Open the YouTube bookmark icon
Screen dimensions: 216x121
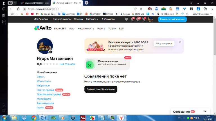[x=32, y=14]
